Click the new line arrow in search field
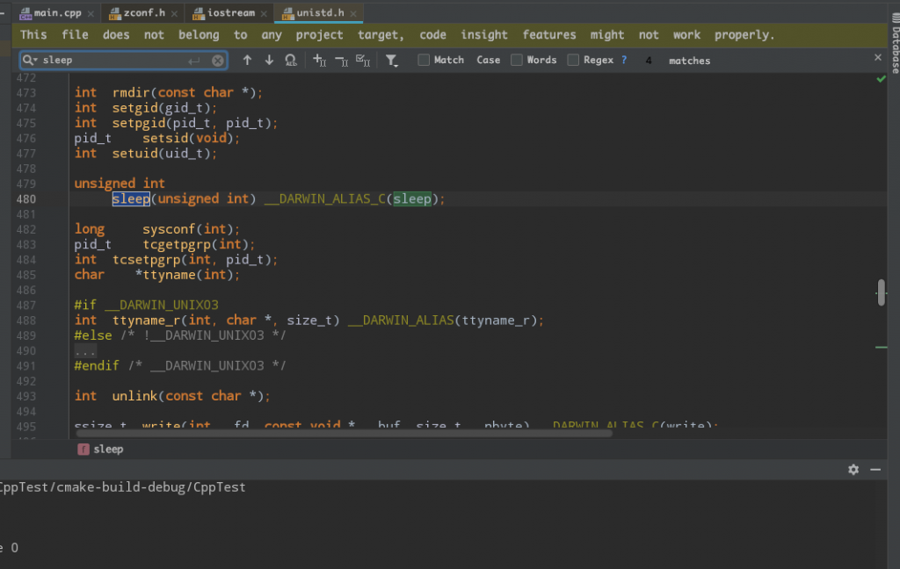The image size is (900, 569). point(194,61)
